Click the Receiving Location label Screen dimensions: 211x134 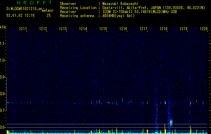[78, 8]
